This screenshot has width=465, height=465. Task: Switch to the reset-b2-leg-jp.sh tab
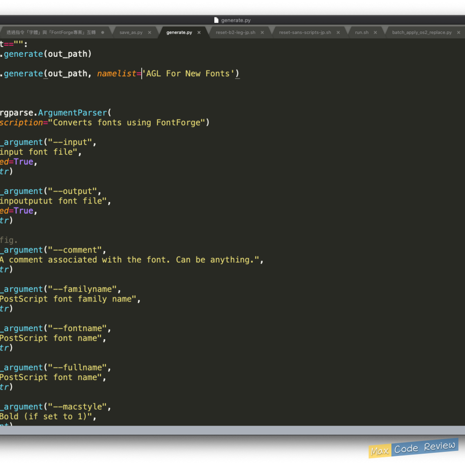tap(235, 33)
